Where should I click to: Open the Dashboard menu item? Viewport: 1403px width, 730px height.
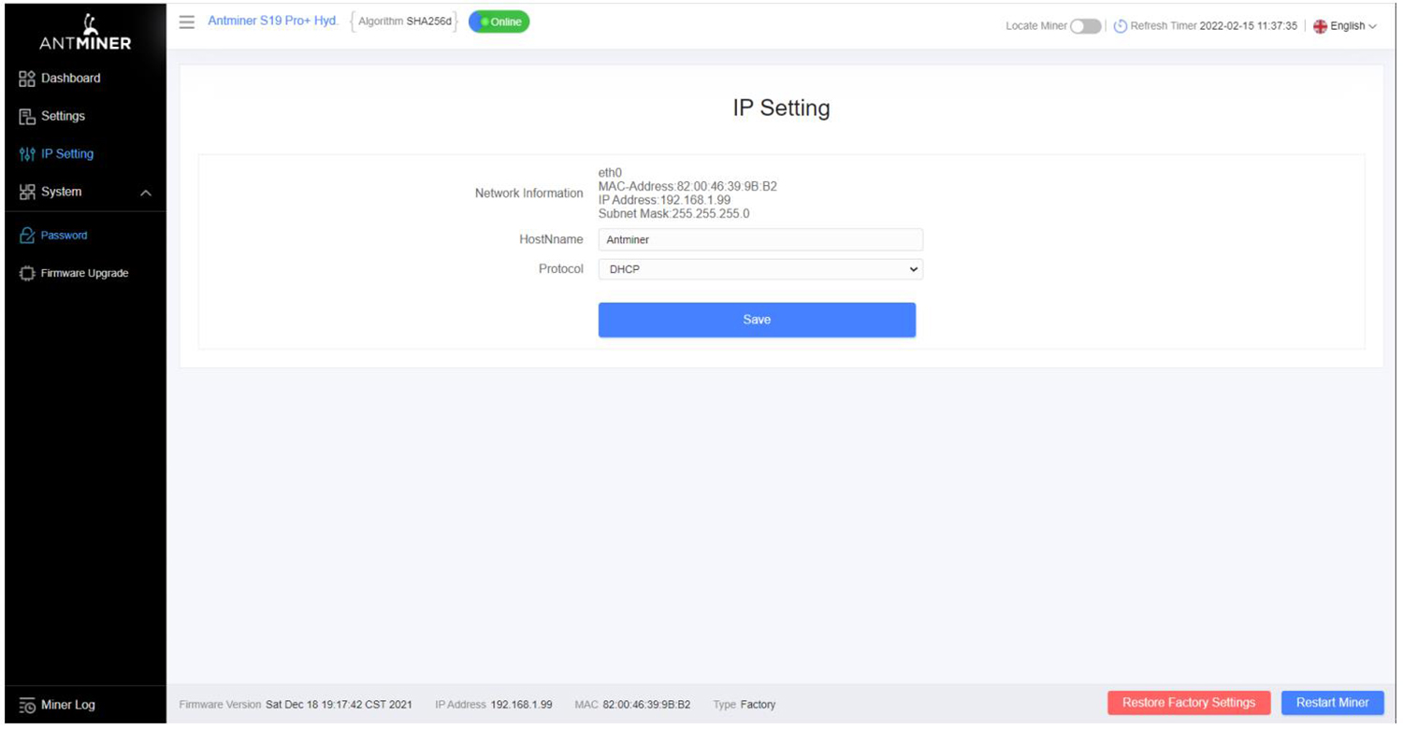tap(70, 79)
